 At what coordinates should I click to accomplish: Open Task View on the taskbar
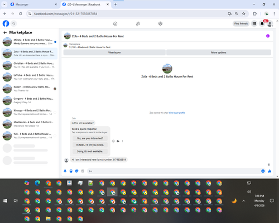16,201
